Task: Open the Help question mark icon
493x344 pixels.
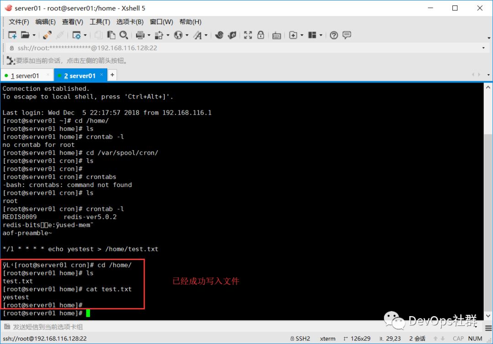Action: [334, 35]
